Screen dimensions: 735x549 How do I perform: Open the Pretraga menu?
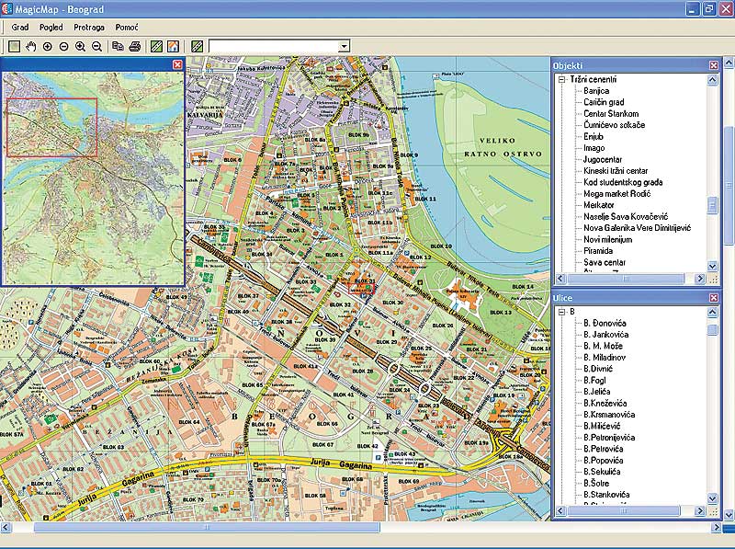click(x=89, y=28)
